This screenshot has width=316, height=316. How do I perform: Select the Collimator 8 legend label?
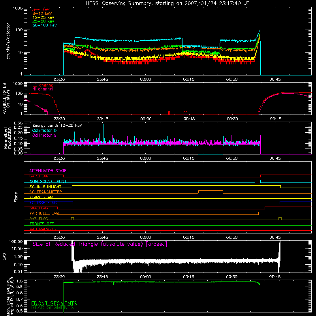[x=44, y=130]
